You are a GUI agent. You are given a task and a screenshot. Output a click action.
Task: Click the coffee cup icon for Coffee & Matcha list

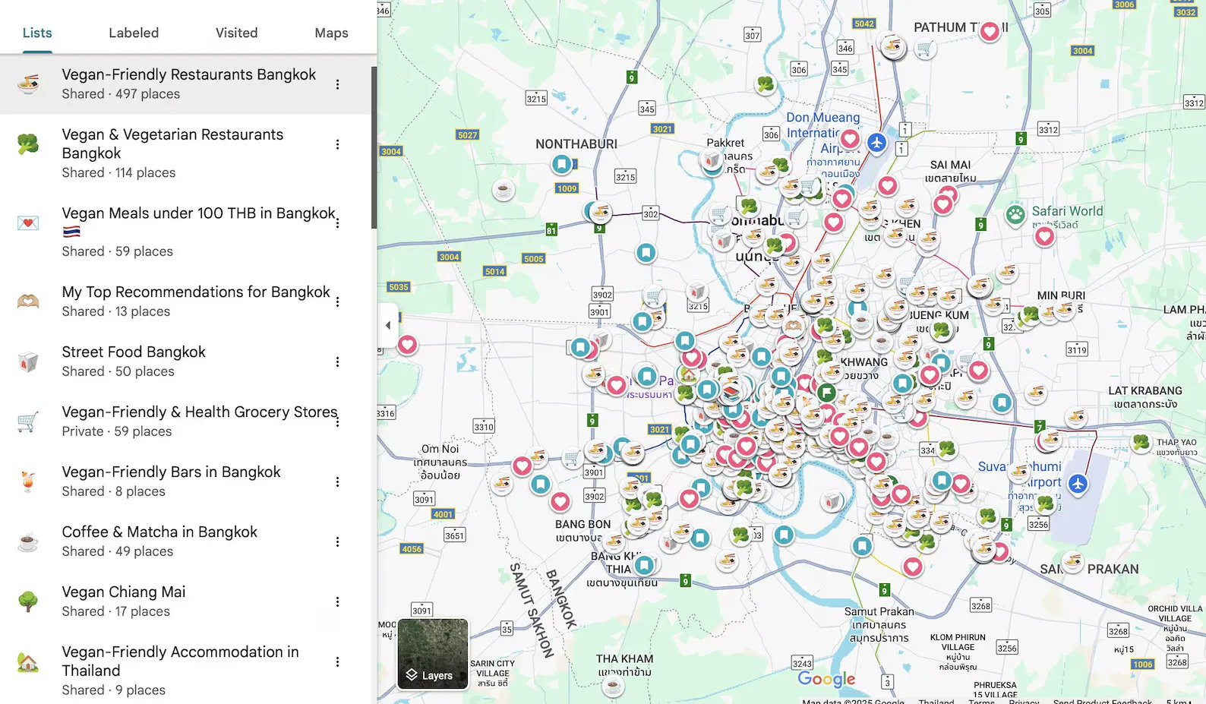[28, 541]
